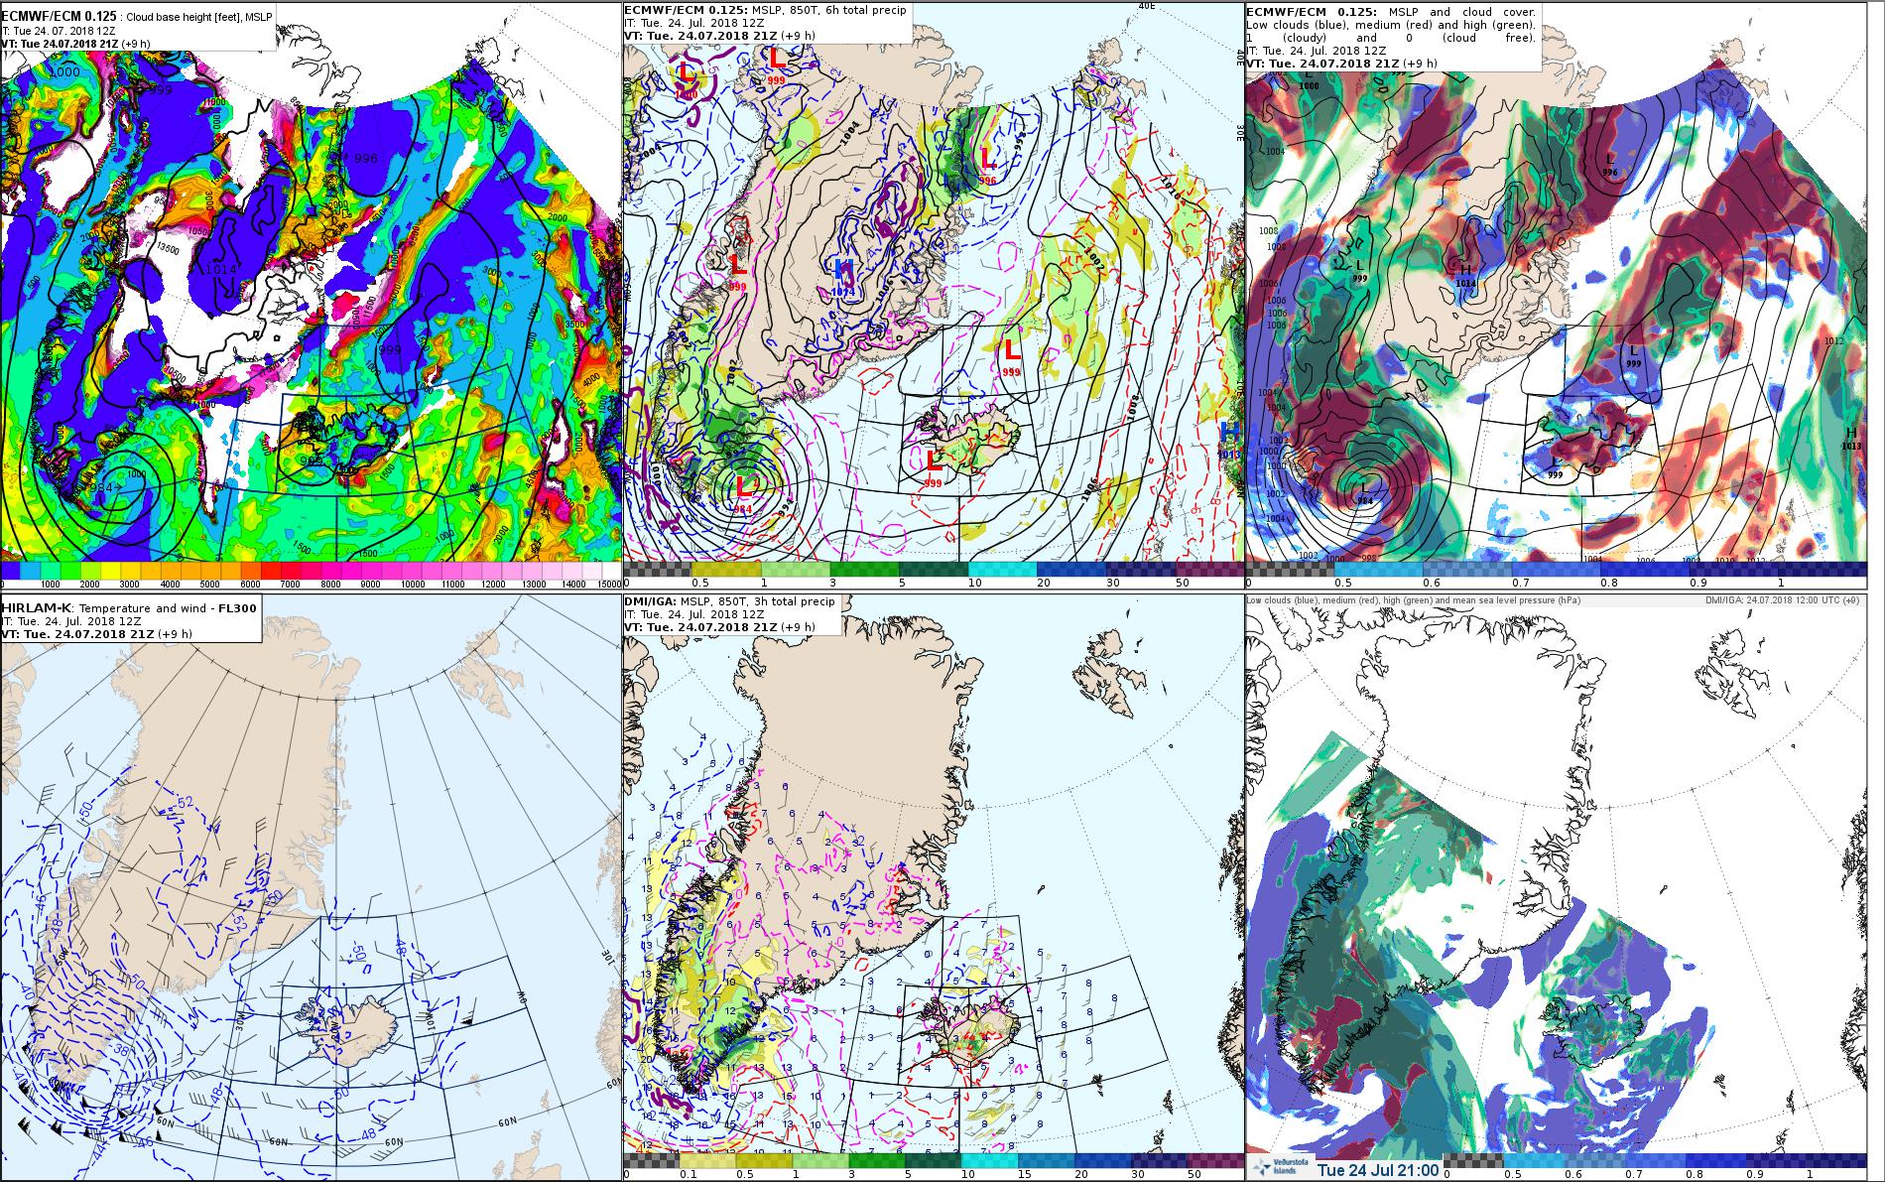Open the HIRLAM-K FL300 temperature and wind map panel
This screenshot has height=1182, width=1885.
pos(311,888)
